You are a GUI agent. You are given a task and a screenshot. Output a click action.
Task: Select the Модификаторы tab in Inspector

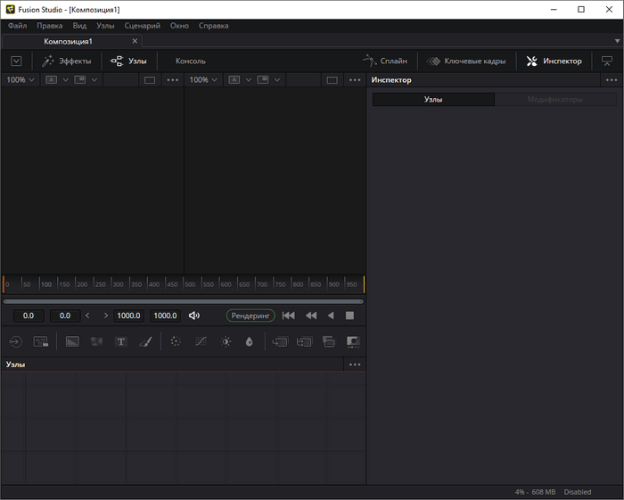555,100
